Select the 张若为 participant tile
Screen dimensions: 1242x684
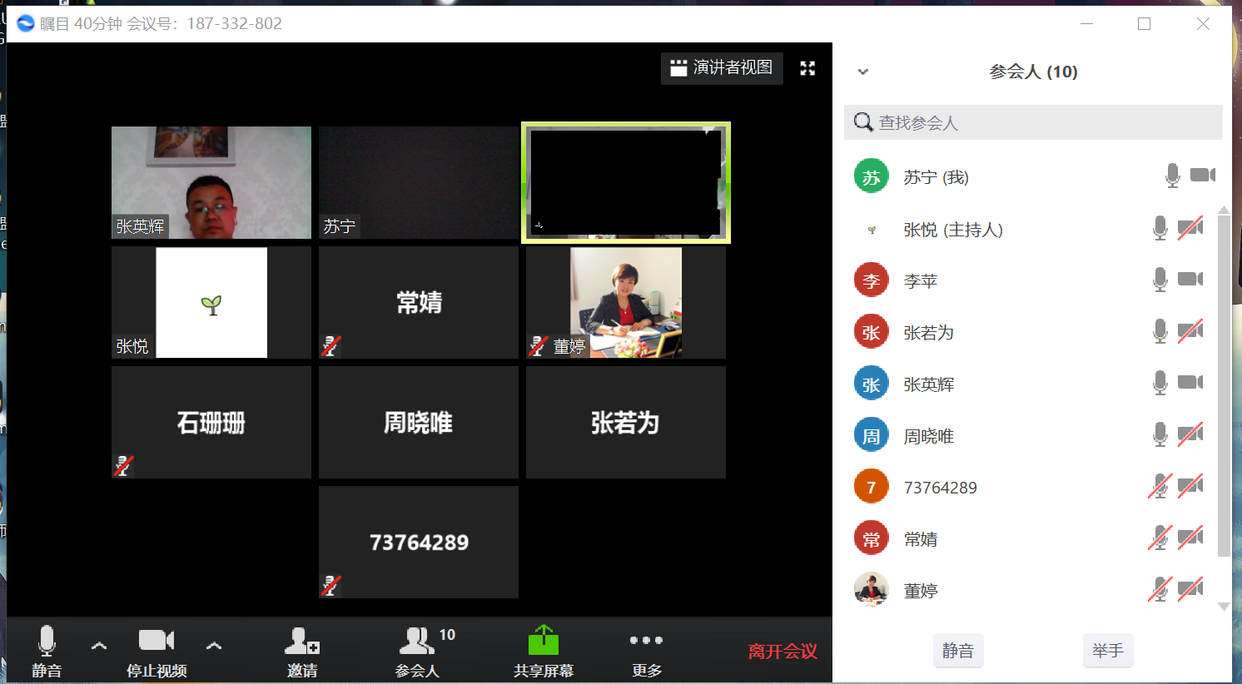coord(626,422)
